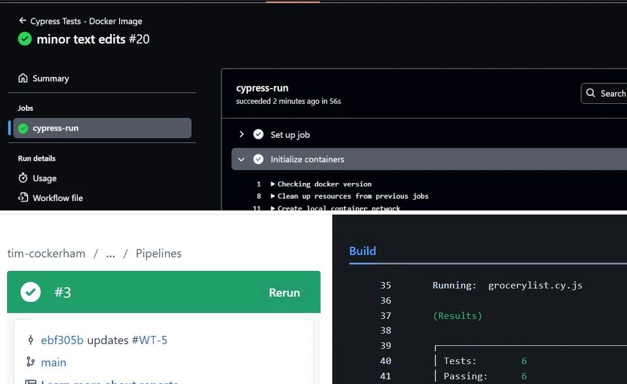627x384 pixels.
Task: Collapse the Initialize containers step
Action: 241,159
